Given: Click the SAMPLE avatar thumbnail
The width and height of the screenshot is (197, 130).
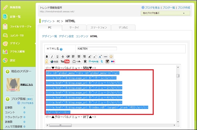Looking at the screenshot, I should click(x=13, y=85).
